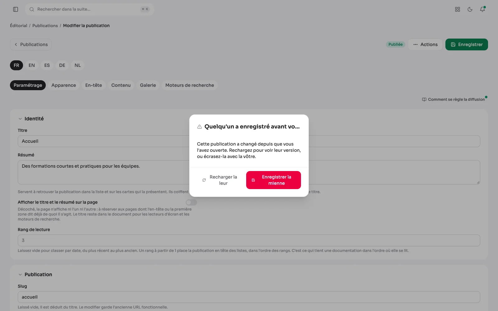Click Recharger la leur button
498x311 pixels.
220,180
